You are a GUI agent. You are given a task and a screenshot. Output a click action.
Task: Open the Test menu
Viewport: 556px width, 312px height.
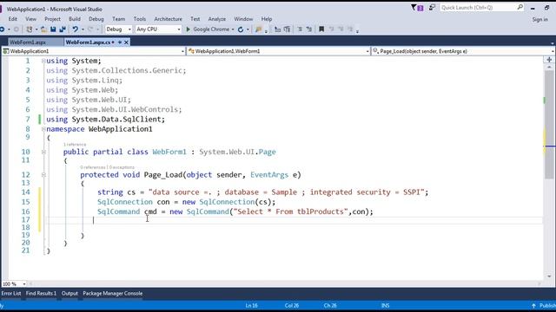195,19
